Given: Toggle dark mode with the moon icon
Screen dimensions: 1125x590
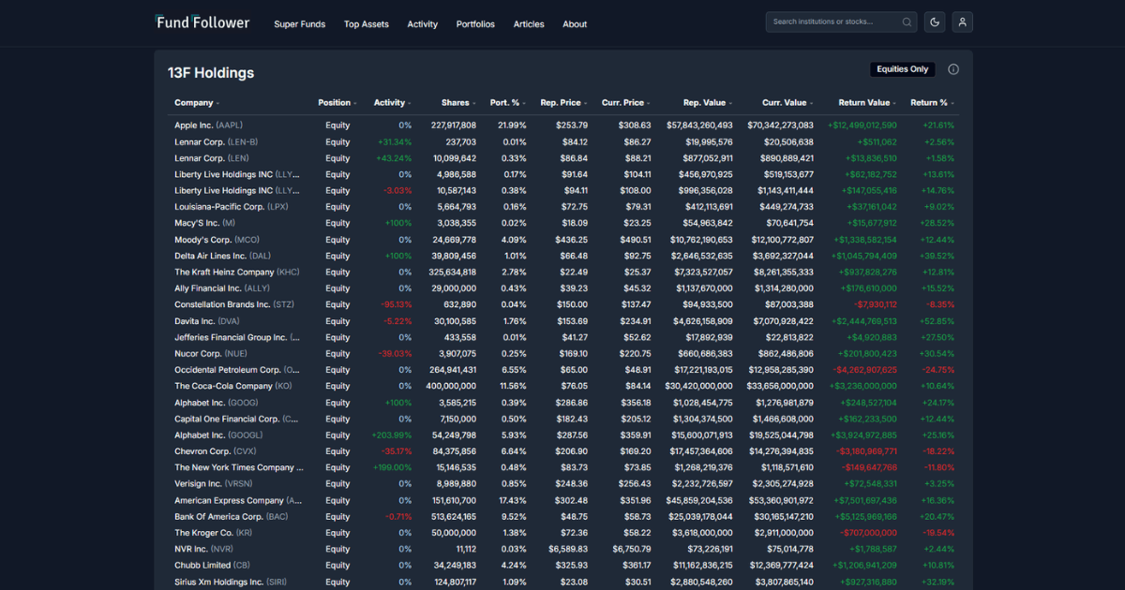Looking at the screenshot, I should coord(935,22).
